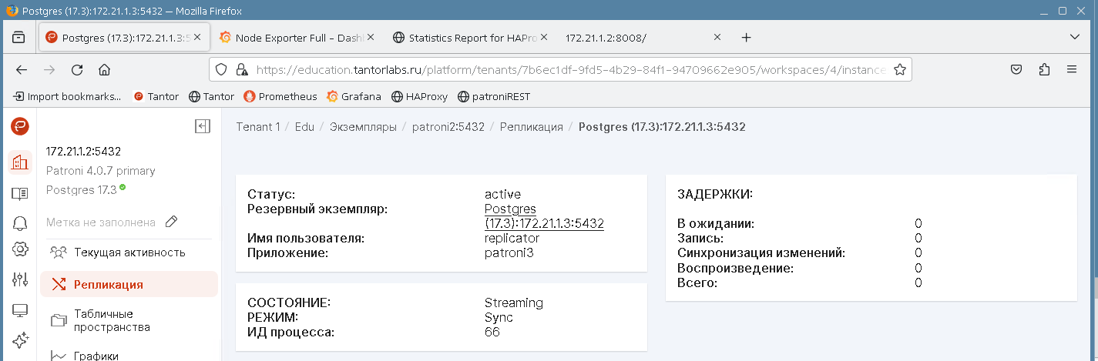Open notifications bell icon in sidebar

[19, 223]
